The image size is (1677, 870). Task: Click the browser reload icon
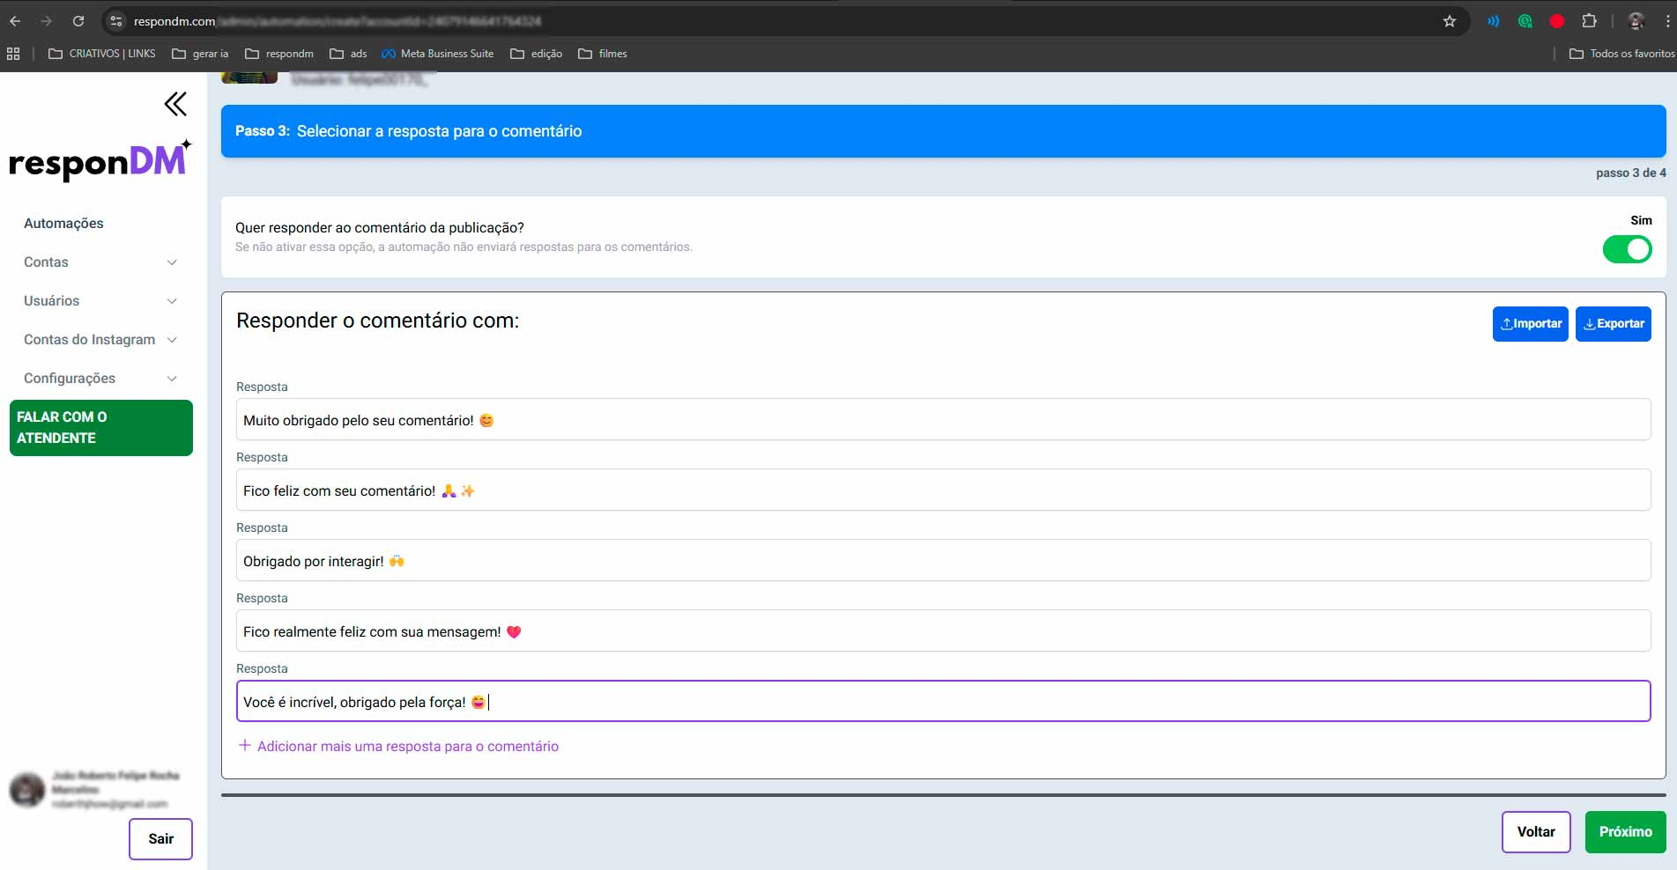tap(78, 21)
